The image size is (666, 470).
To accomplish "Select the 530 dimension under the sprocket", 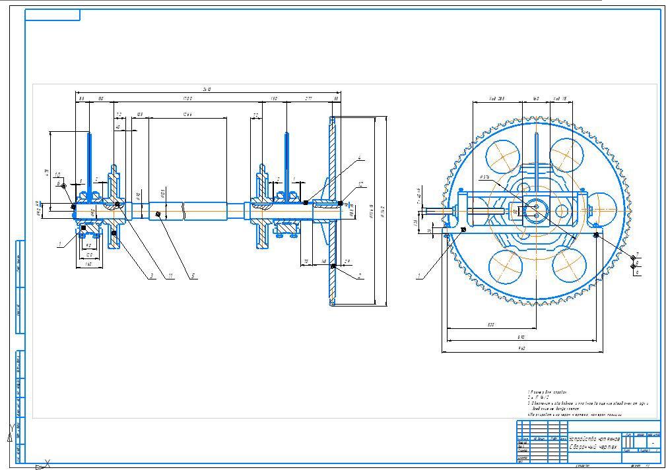I will (x=490, y=325).
